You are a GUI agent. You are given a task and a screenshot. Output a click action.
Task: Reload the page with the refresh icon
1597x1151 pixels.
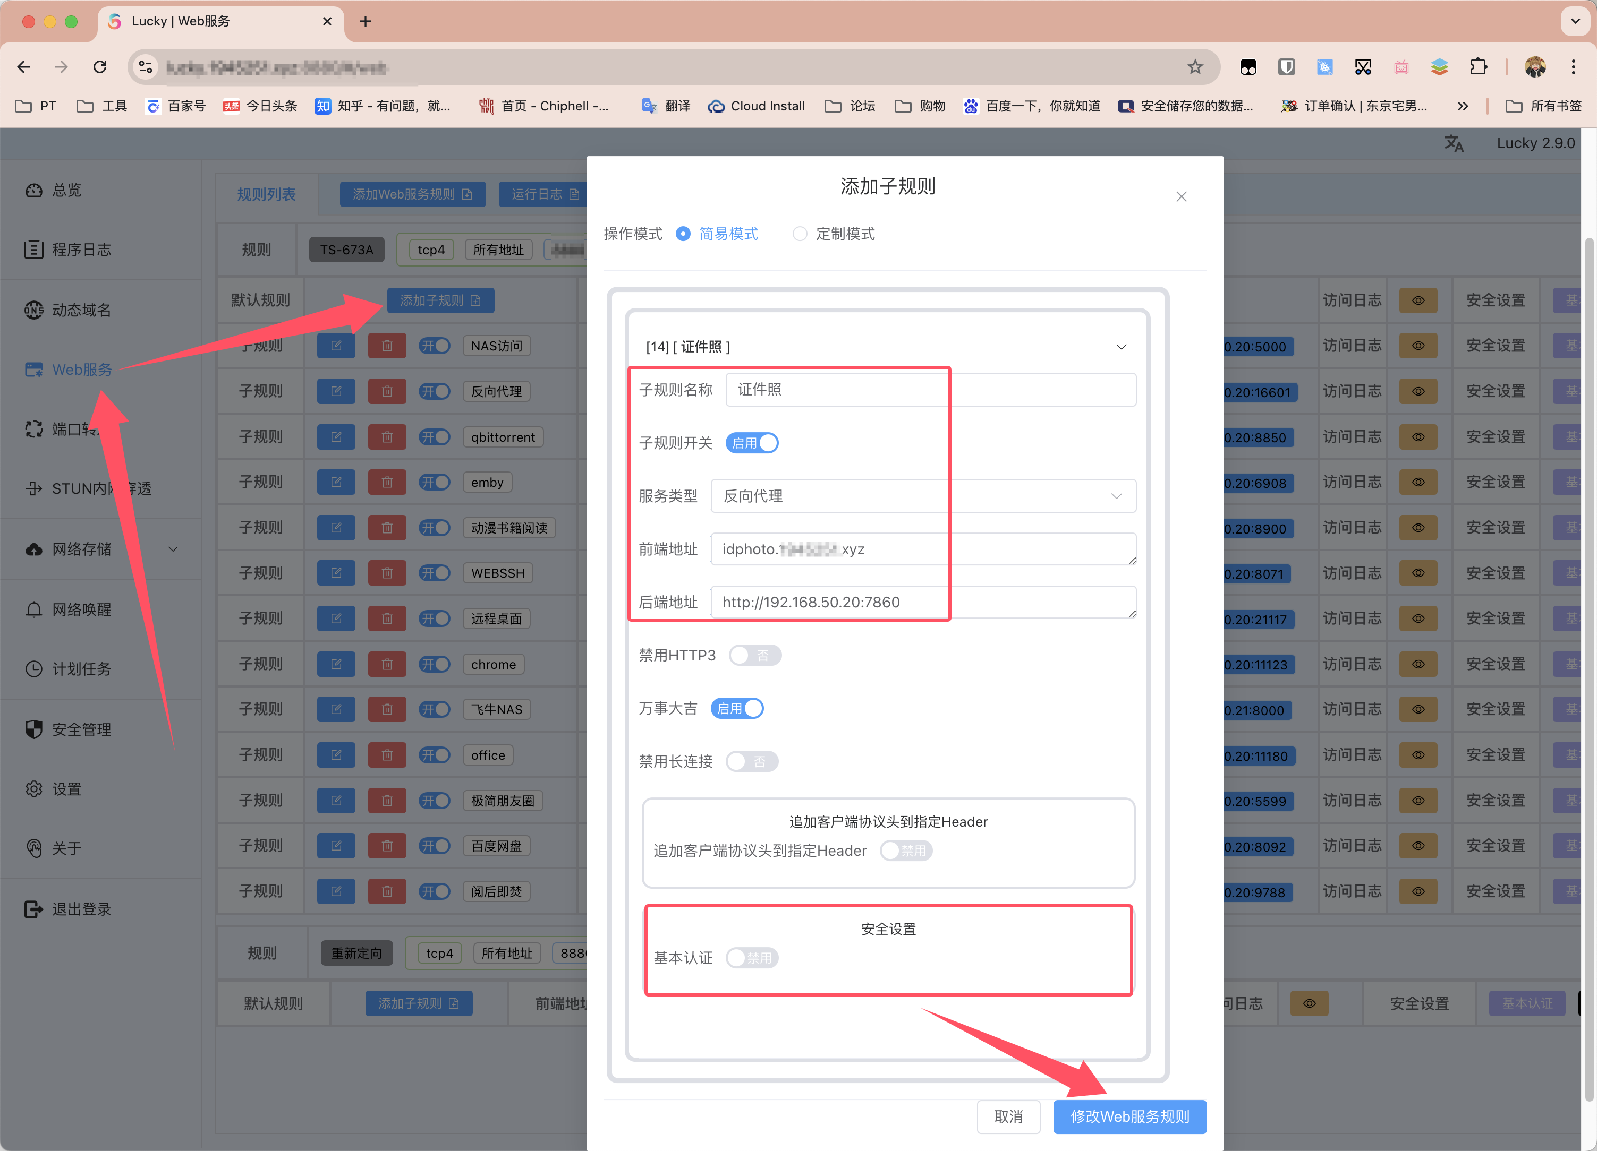tap(100, 67)
